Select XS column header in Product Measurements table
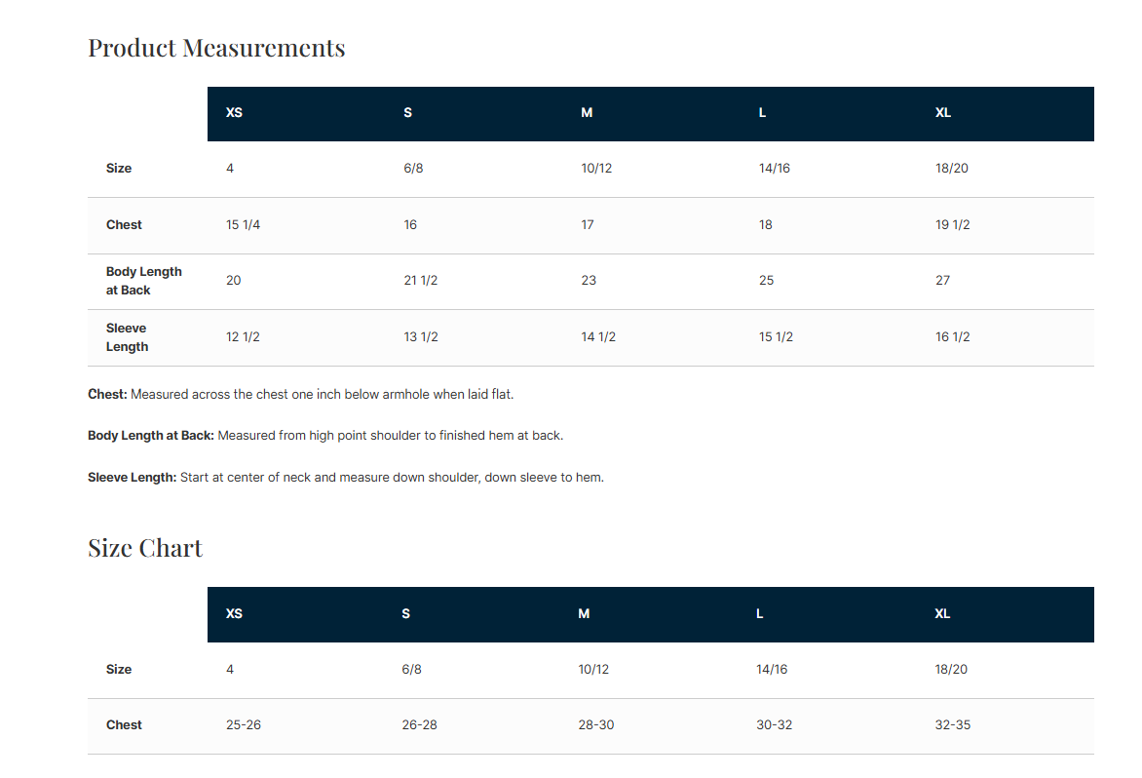This screenshot has height=778, width=1142. click(x=234, y=113)
